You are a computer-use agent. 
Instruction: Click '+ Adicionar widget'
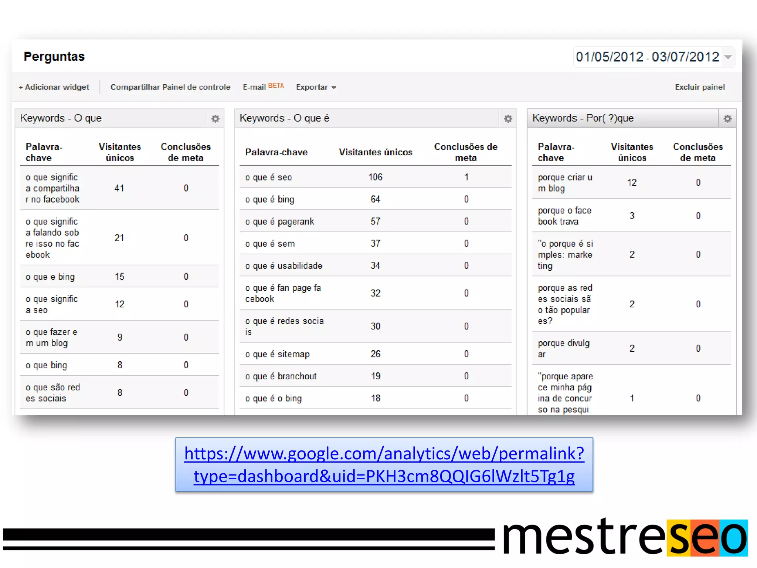pyautogui.click(x=54, y=87)
